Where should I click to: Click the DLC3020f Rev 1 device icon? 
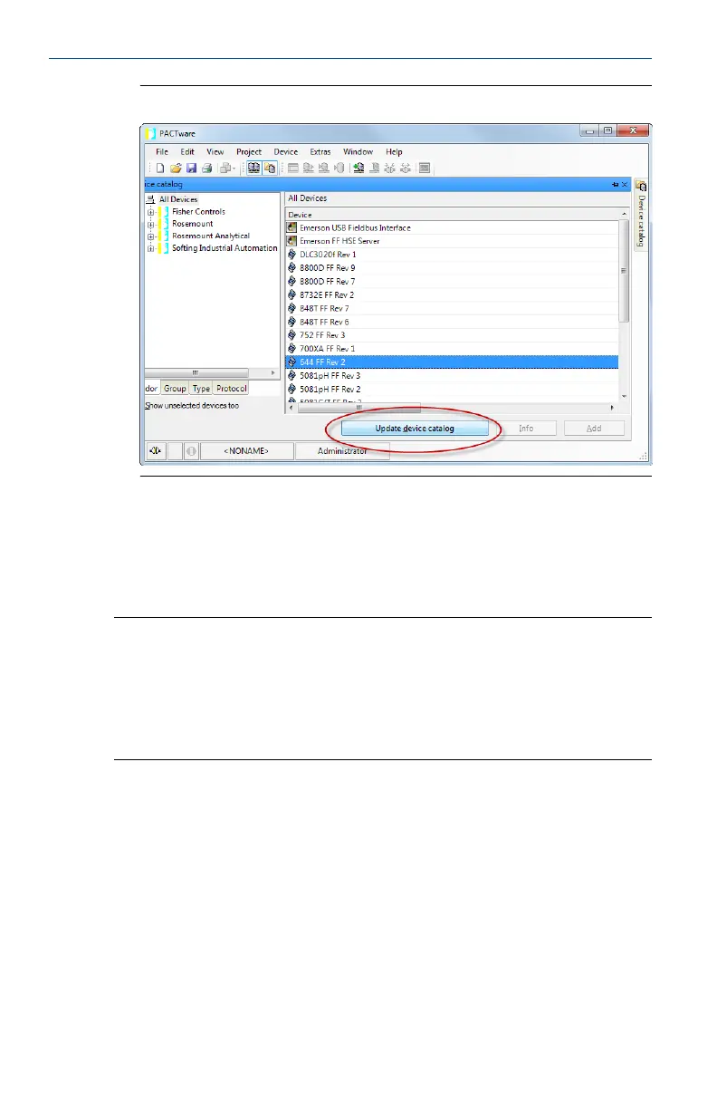[x=292, y=255]
